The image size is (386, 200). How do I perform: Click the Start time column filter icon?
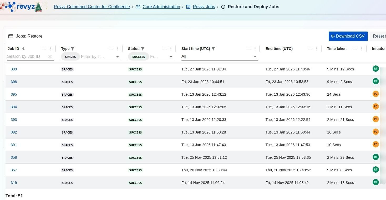point(213,49)
